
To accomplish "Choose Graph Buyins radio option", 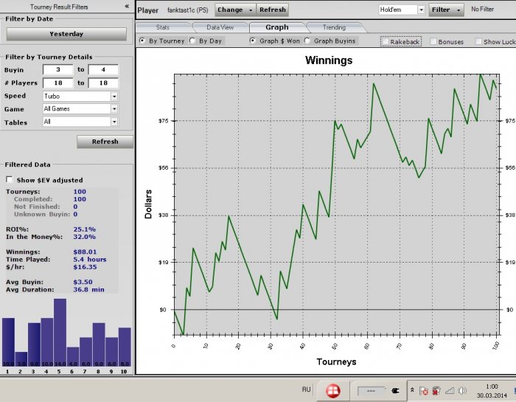I will tap(308, 41).
